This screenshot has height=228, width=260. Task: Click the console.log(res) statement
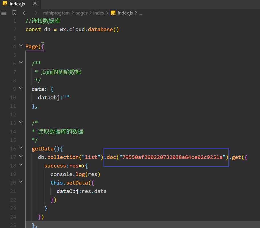(x=75, y=174)
